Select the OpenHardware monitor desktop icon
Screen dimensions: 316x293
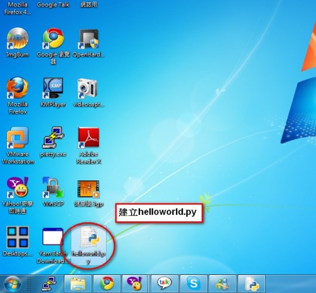88,43
